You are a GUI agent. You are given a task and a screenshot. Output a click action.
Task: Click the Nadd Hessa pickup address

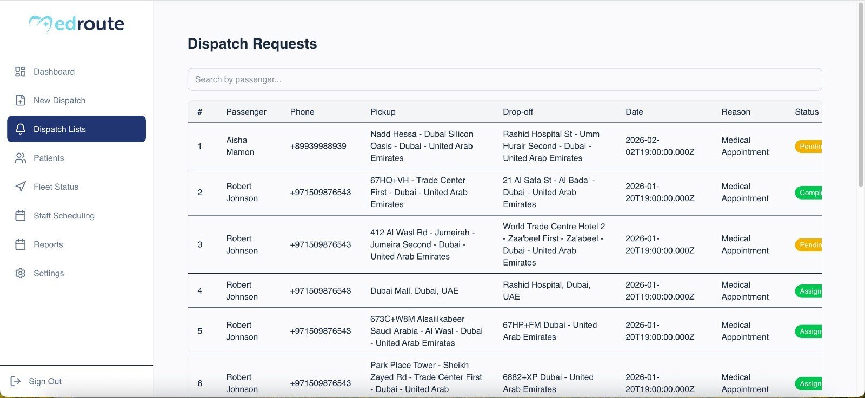point(422,146)
